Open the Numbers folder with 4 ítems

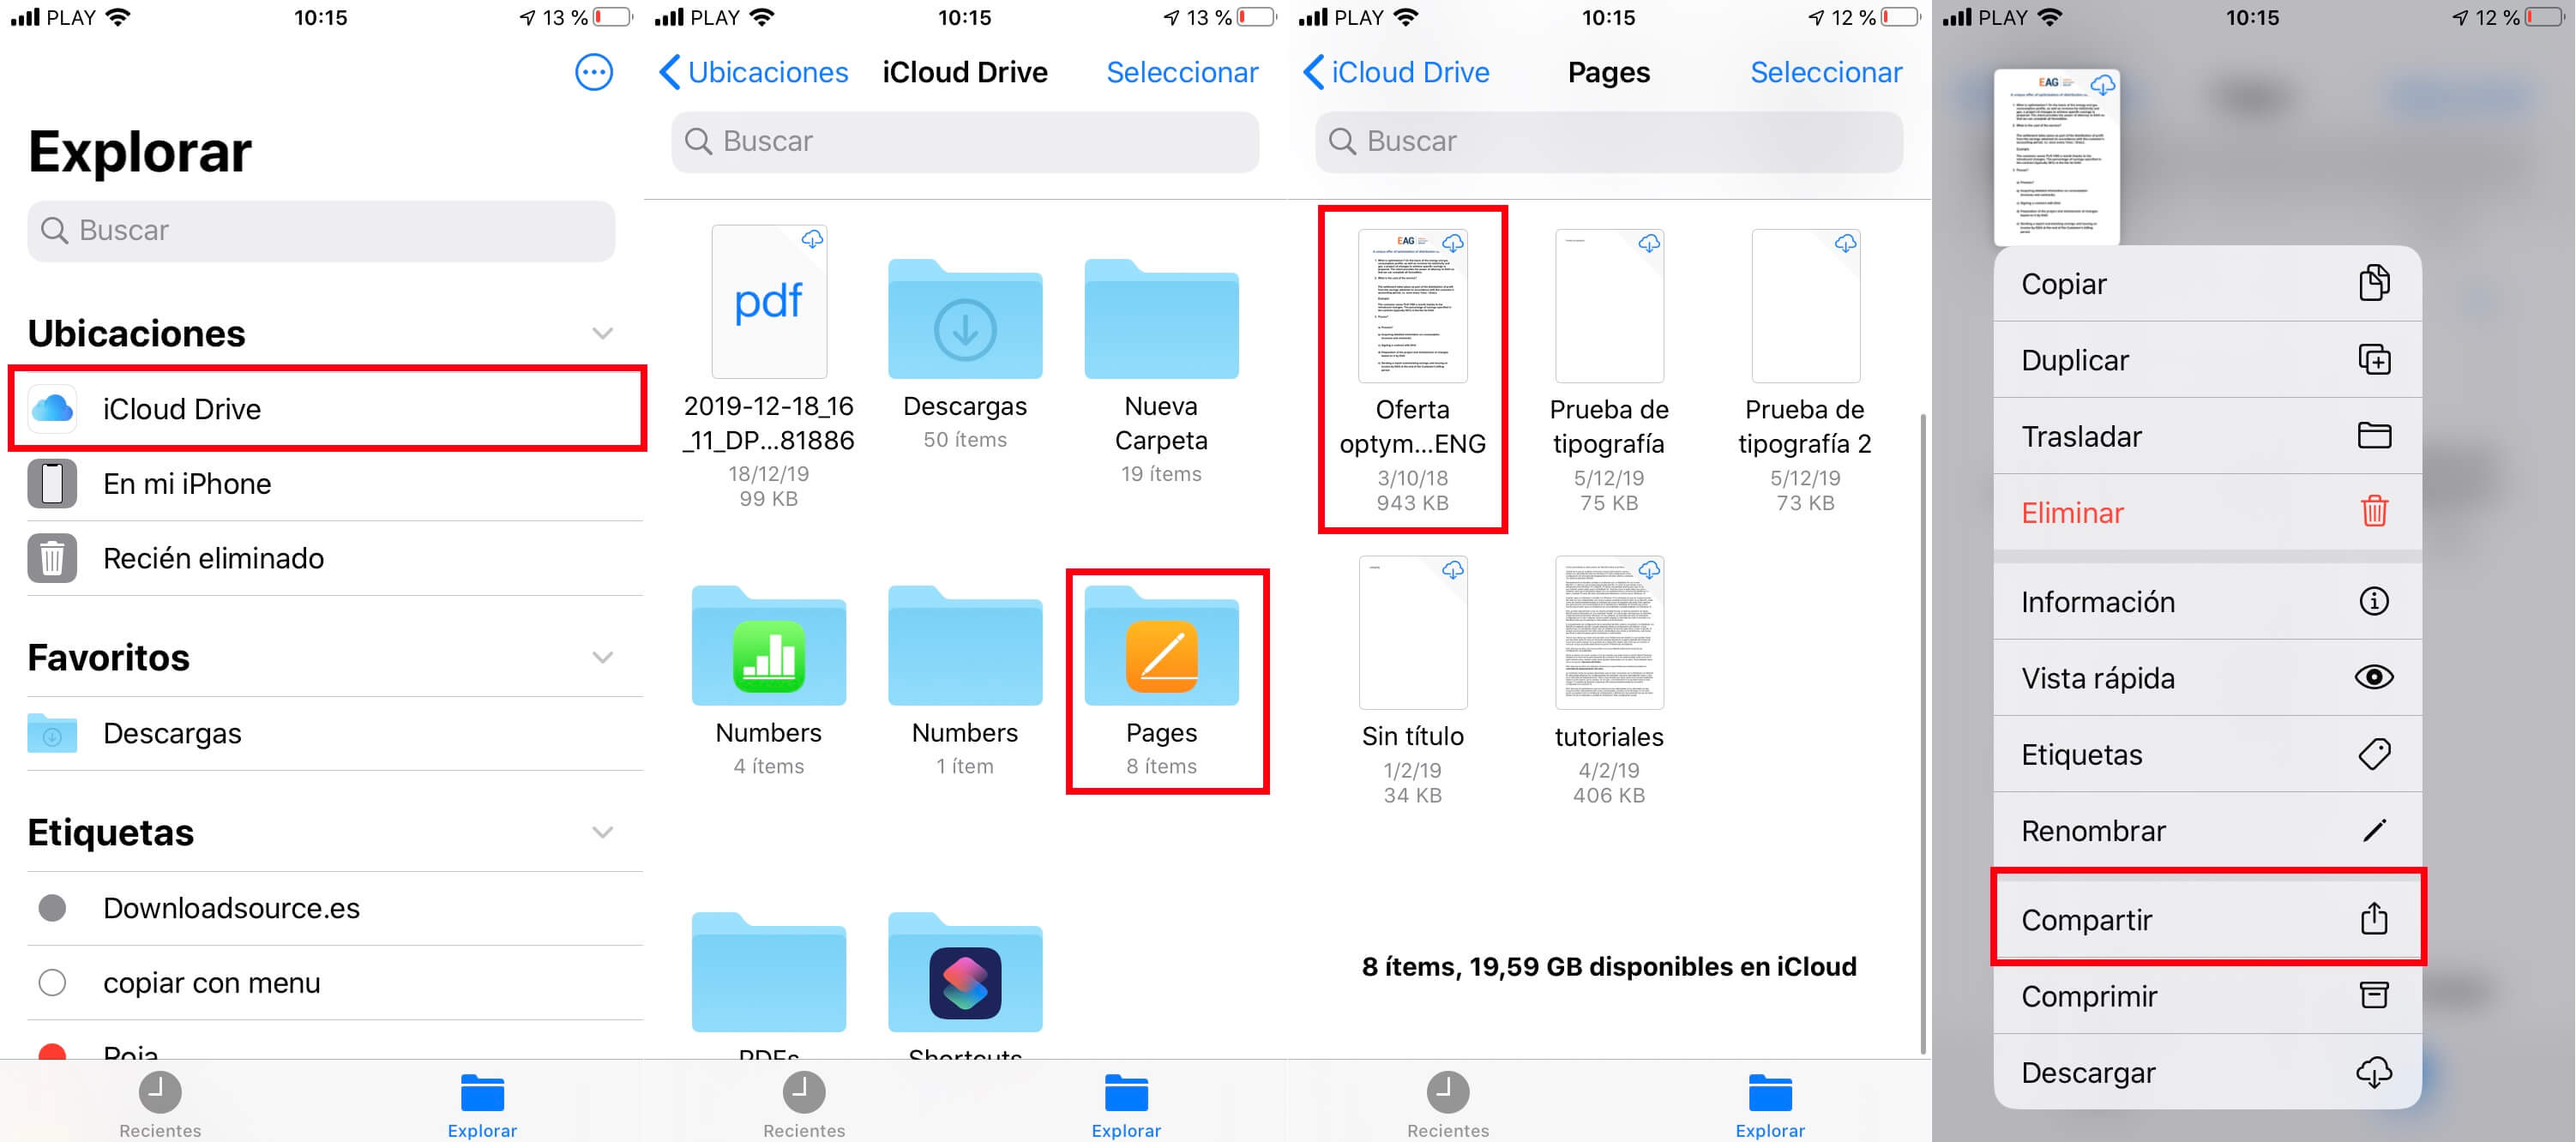768,680
